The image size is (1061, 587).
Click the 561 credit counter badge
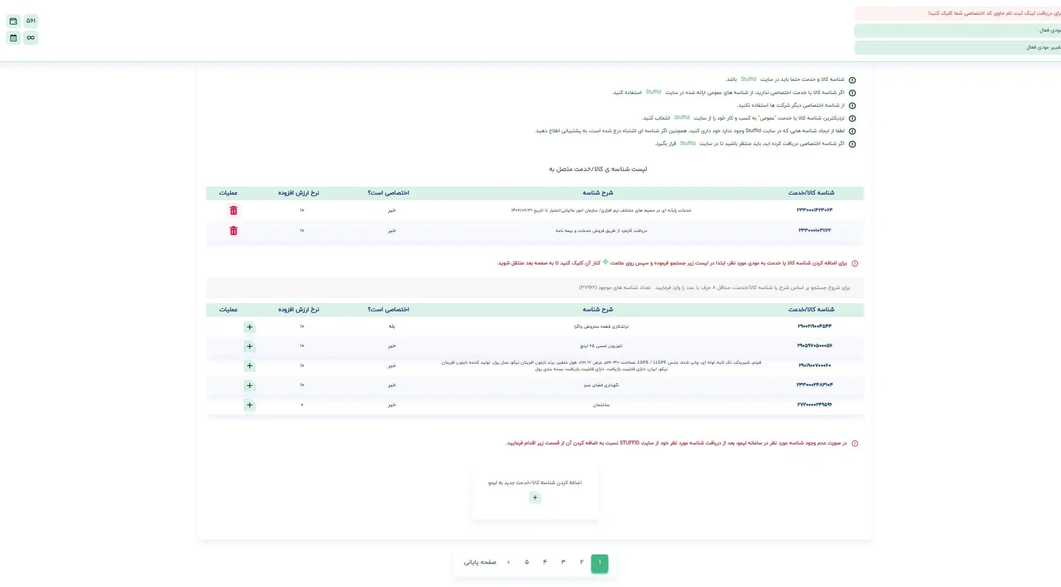[31, 21]
